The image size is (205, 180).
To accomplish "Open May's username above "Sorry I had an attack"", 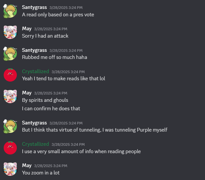I will [x=27, y=29].
